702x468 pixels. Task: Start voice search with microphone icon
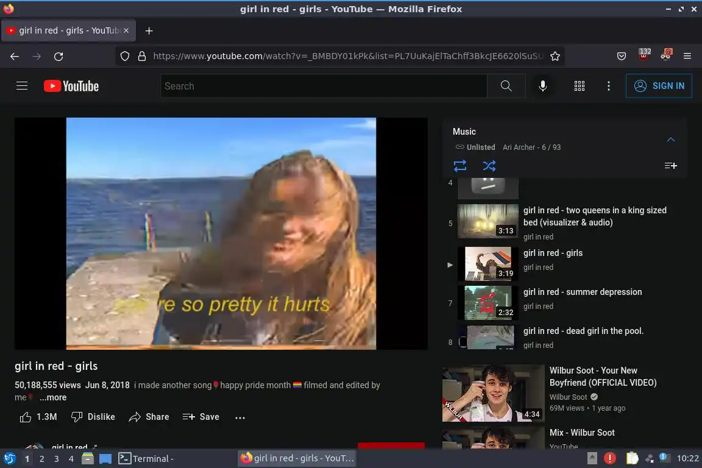542,86
